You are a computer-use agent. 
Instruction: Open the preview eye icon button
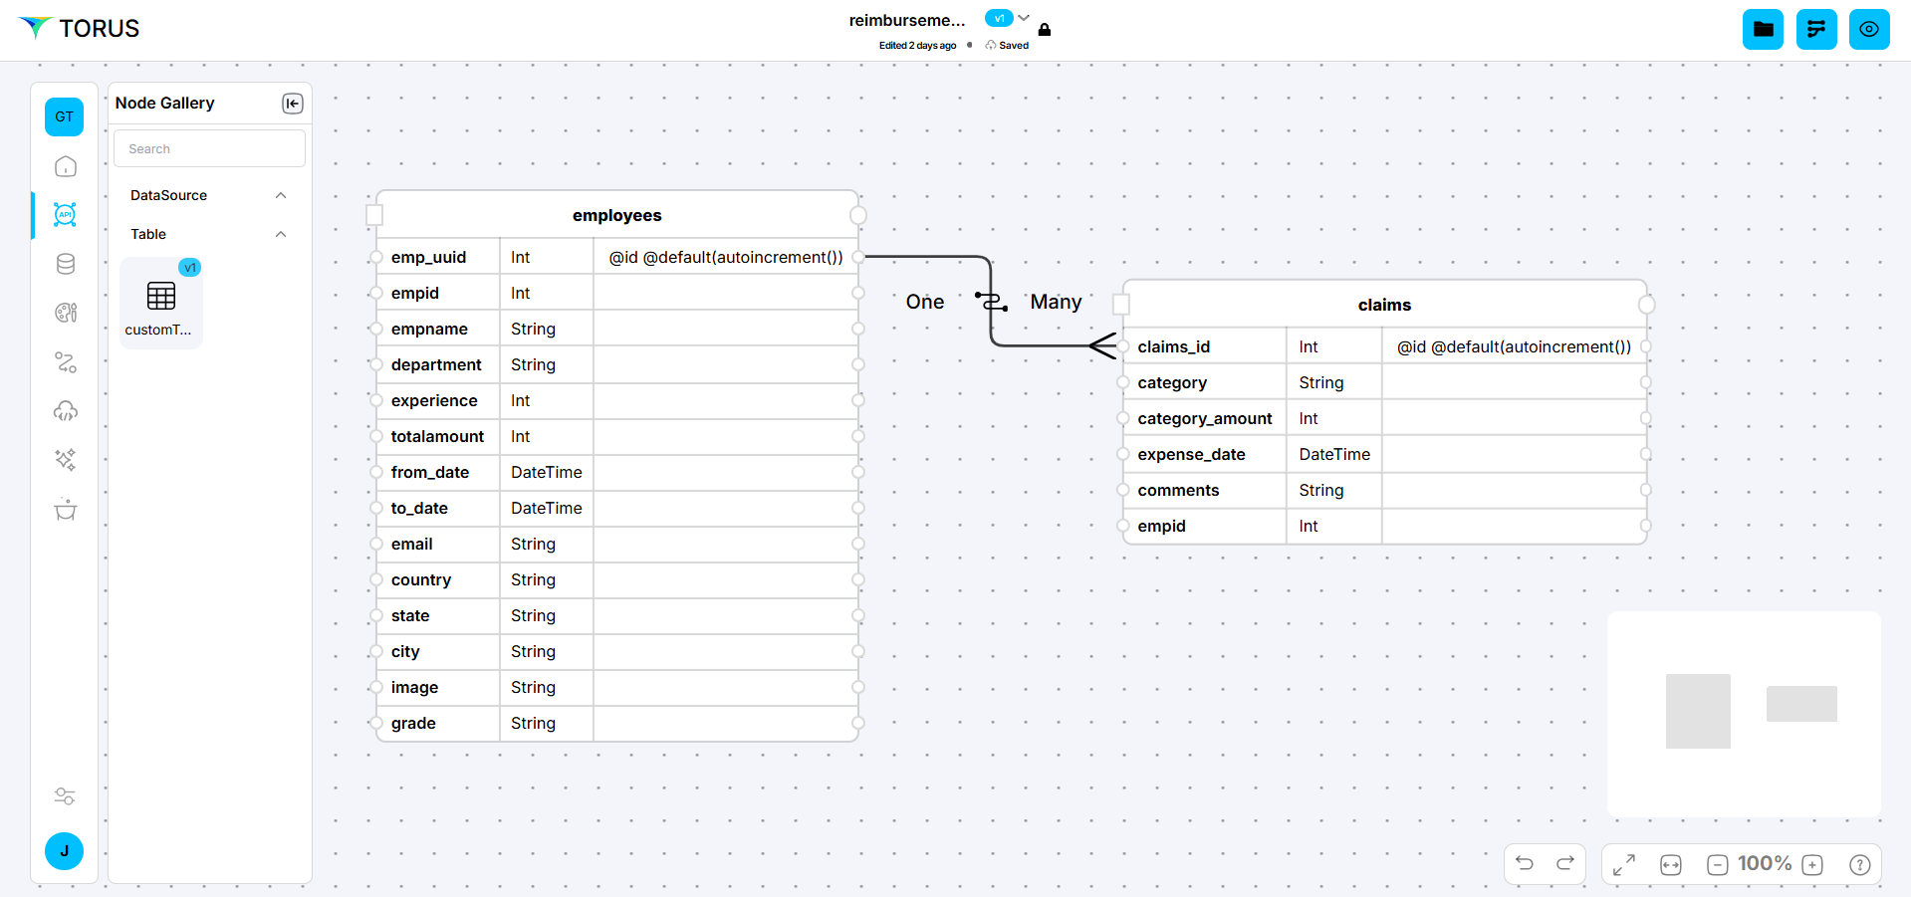click(1868, 29)
